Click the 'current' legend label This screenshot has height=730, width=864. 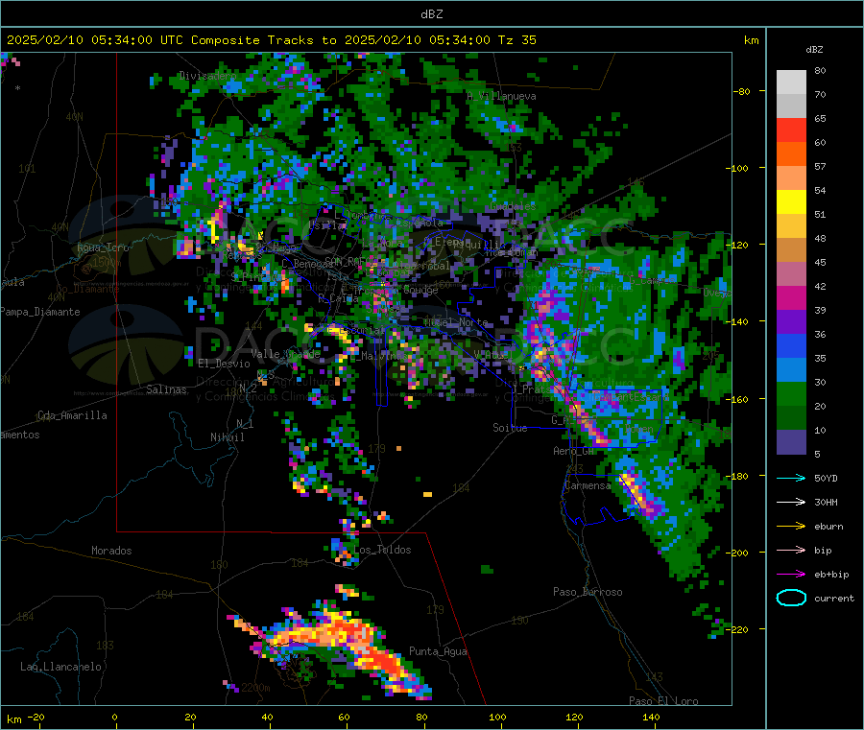(834, 599)
